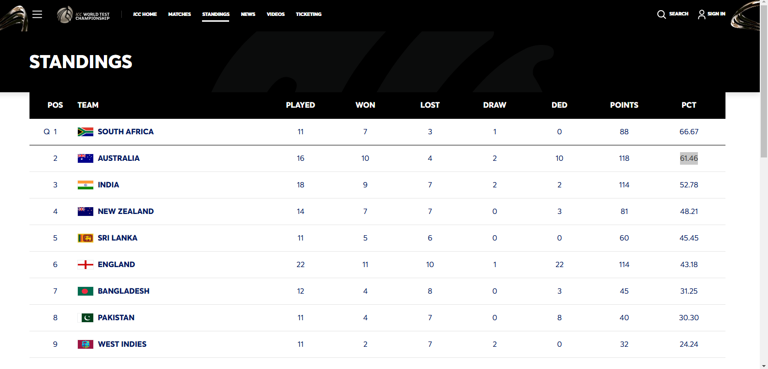The image size is (768, 369).
Task: Open the India team link
Action: click(x=108, y=185)
